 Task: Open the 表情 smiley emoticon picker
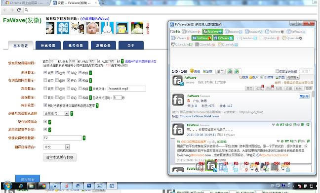coord(195,71)
